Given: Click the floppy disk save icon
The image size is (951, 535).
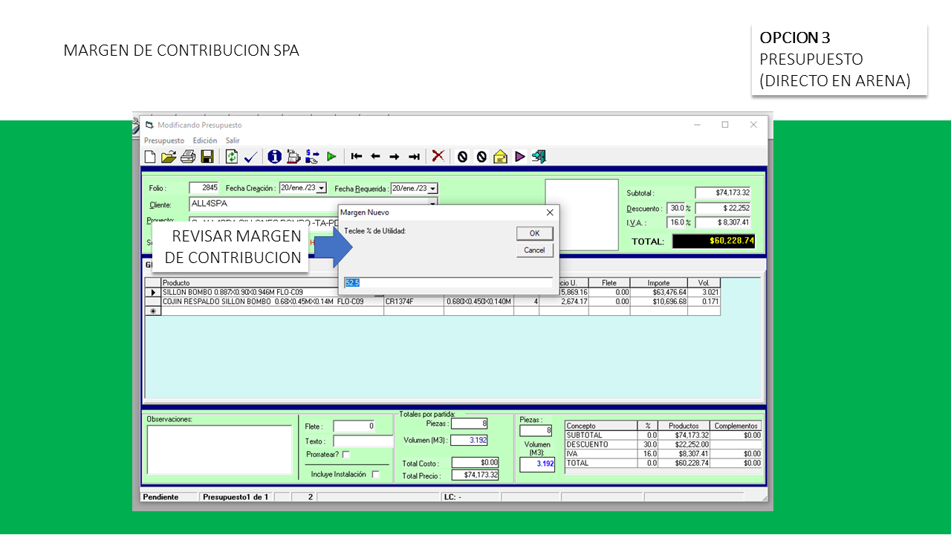Looking at the screenshot, I should [207, 157].
